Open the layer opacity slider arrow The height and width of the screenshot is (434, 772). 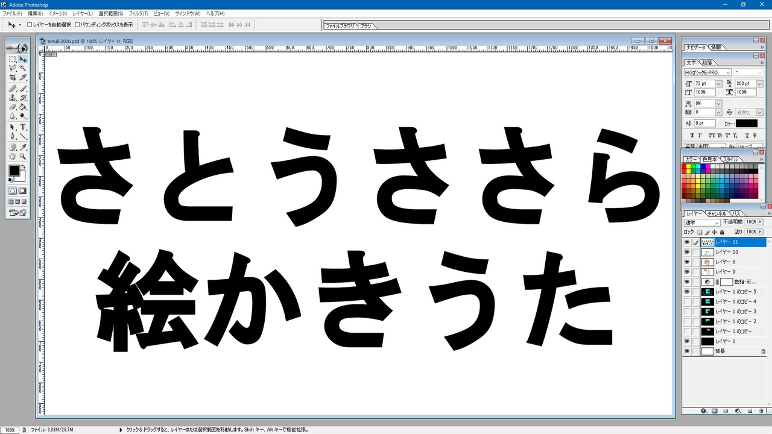coord(761,222)
